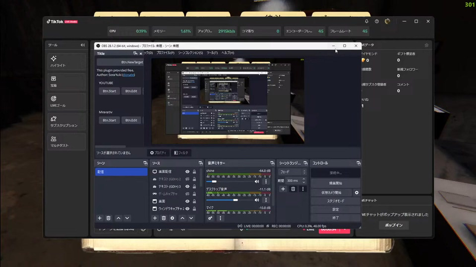The width and height of the screenshot is (476, 267).
Task: Click Btn.Edit under YOUTUBE
Action: click(x=131, y=91)
